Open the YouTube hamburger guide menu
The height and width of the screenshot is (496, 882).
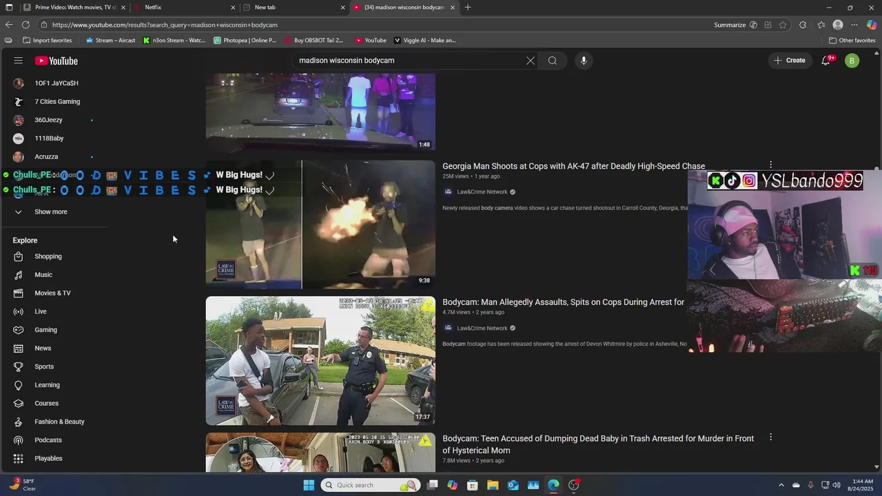(18, 61)
